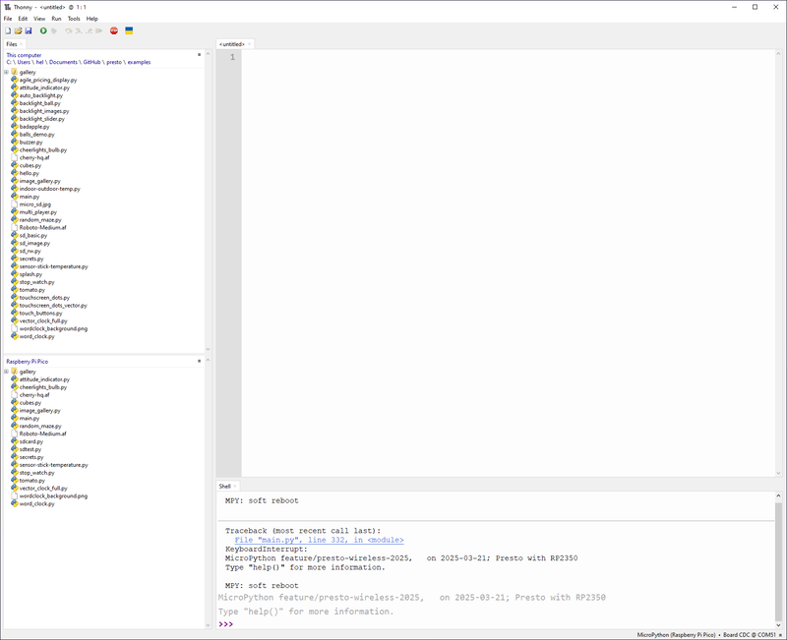Open the Tools menu
787x640 pixels.
(x=74, y=19)
